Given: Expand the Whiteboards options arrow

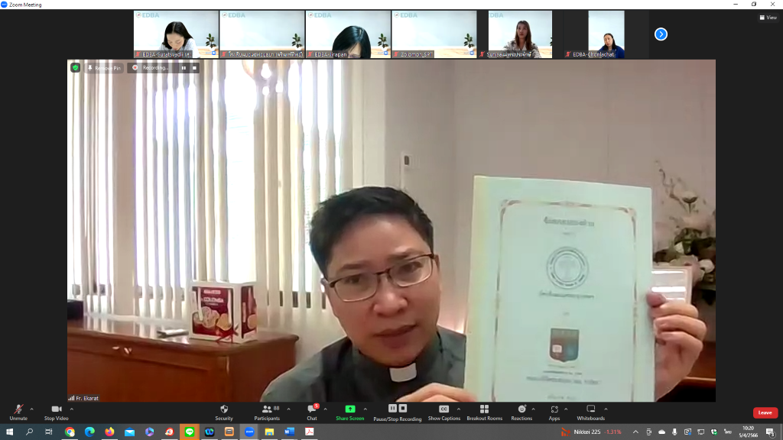Looking at the screenshot, I should tap(606, 409).
